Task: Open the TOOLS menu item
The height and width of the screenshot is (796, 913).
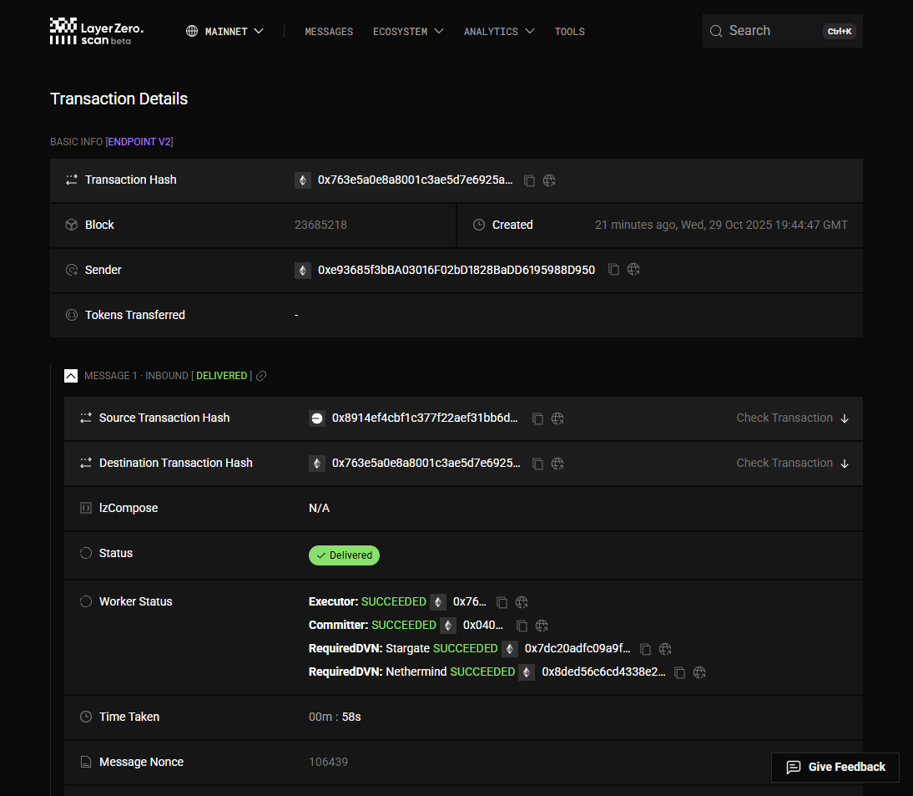Action: [x=569, y=31]
